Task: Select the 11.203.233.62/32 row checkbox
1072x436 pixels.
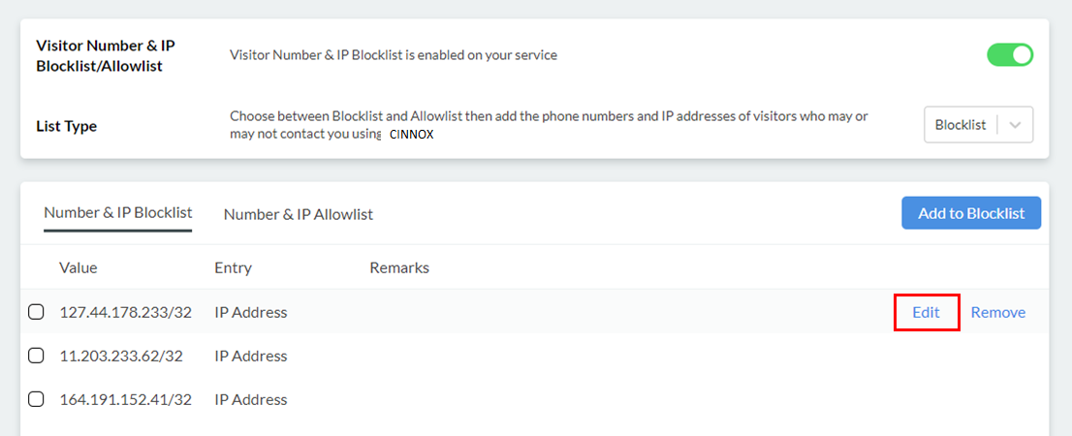Action: pos(36,356)
